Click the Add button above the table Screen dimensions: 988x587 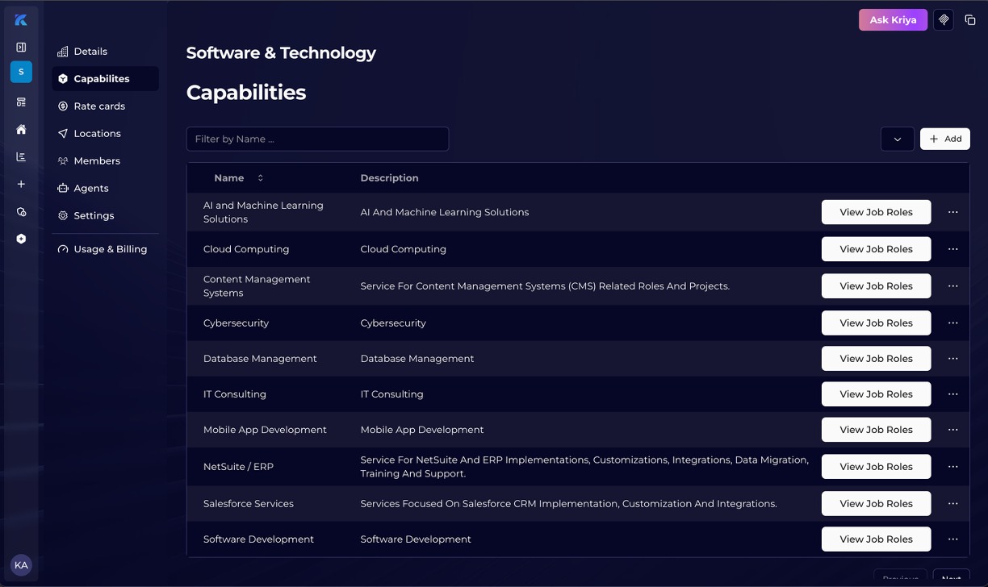click(944, 139)
